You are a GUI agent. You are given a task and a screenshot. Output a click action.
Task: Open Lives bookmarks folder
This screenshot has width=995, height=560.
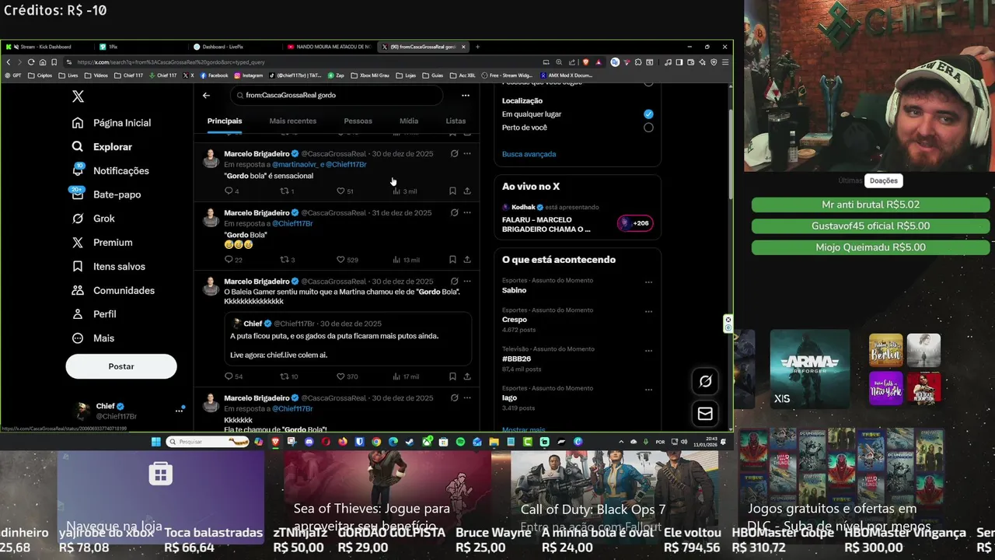click(68, 75)
